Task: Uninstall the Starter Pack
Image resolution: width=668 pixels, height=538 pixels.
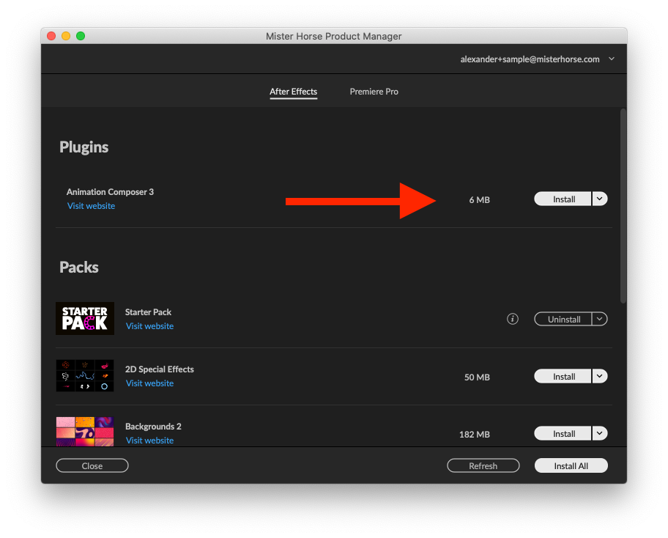Action: point(563,319)
